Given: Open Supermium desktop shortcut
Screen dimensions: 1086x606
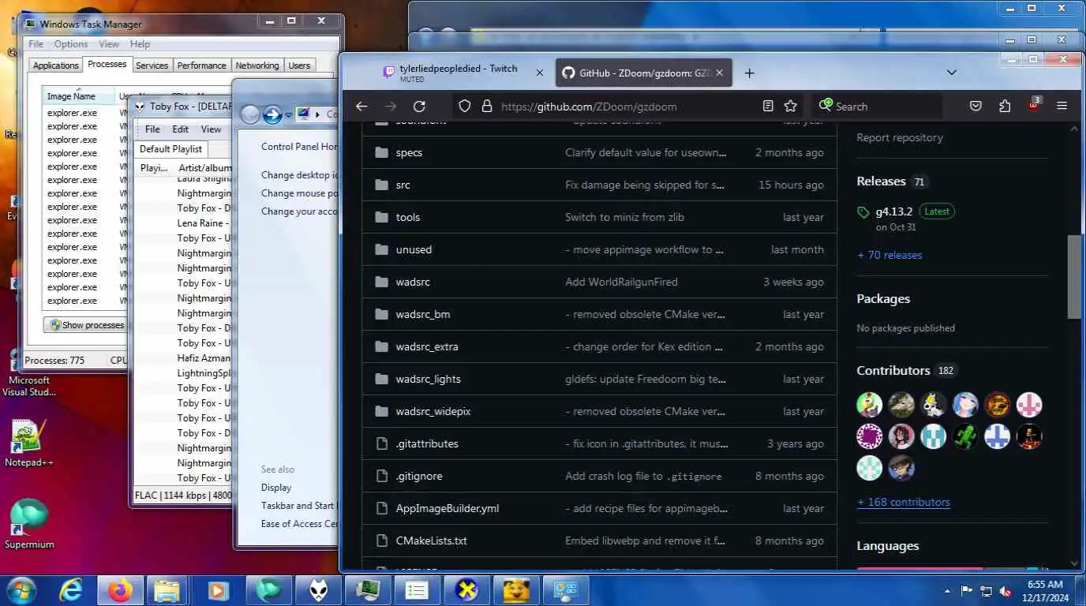Looking at the screenshot, I should 29,525.
